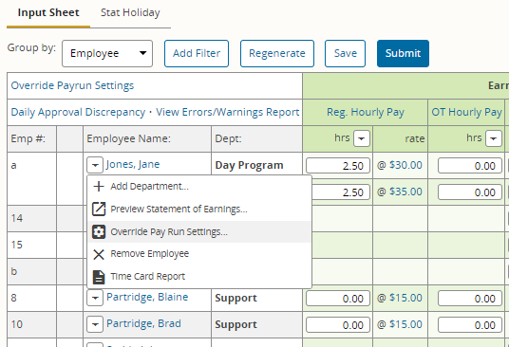Open the View Errors/Warnings Report link

[x=228, y=112]
